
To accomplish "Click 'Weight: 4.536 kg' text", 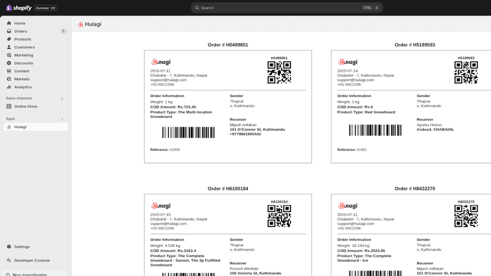I will click(x=165, y=246).
